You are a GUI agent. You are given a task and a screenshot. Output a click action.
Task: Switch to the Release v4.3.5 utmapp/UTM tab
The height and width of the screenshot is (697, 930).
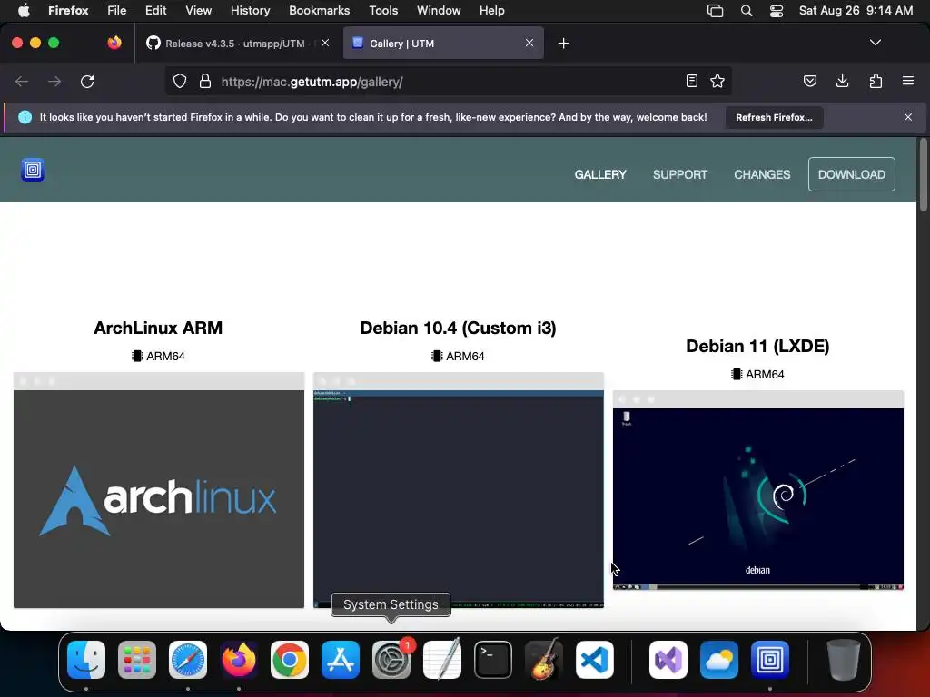click(237, 44)
